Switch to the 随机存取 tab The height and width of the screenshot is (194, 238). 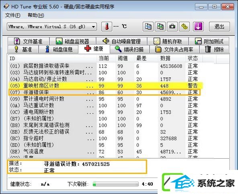coord(168,41)
